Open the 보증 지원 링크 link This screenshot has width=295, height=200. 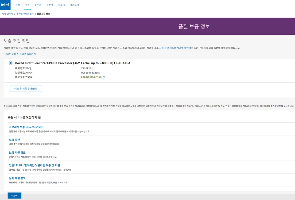[x=17, y=153]
